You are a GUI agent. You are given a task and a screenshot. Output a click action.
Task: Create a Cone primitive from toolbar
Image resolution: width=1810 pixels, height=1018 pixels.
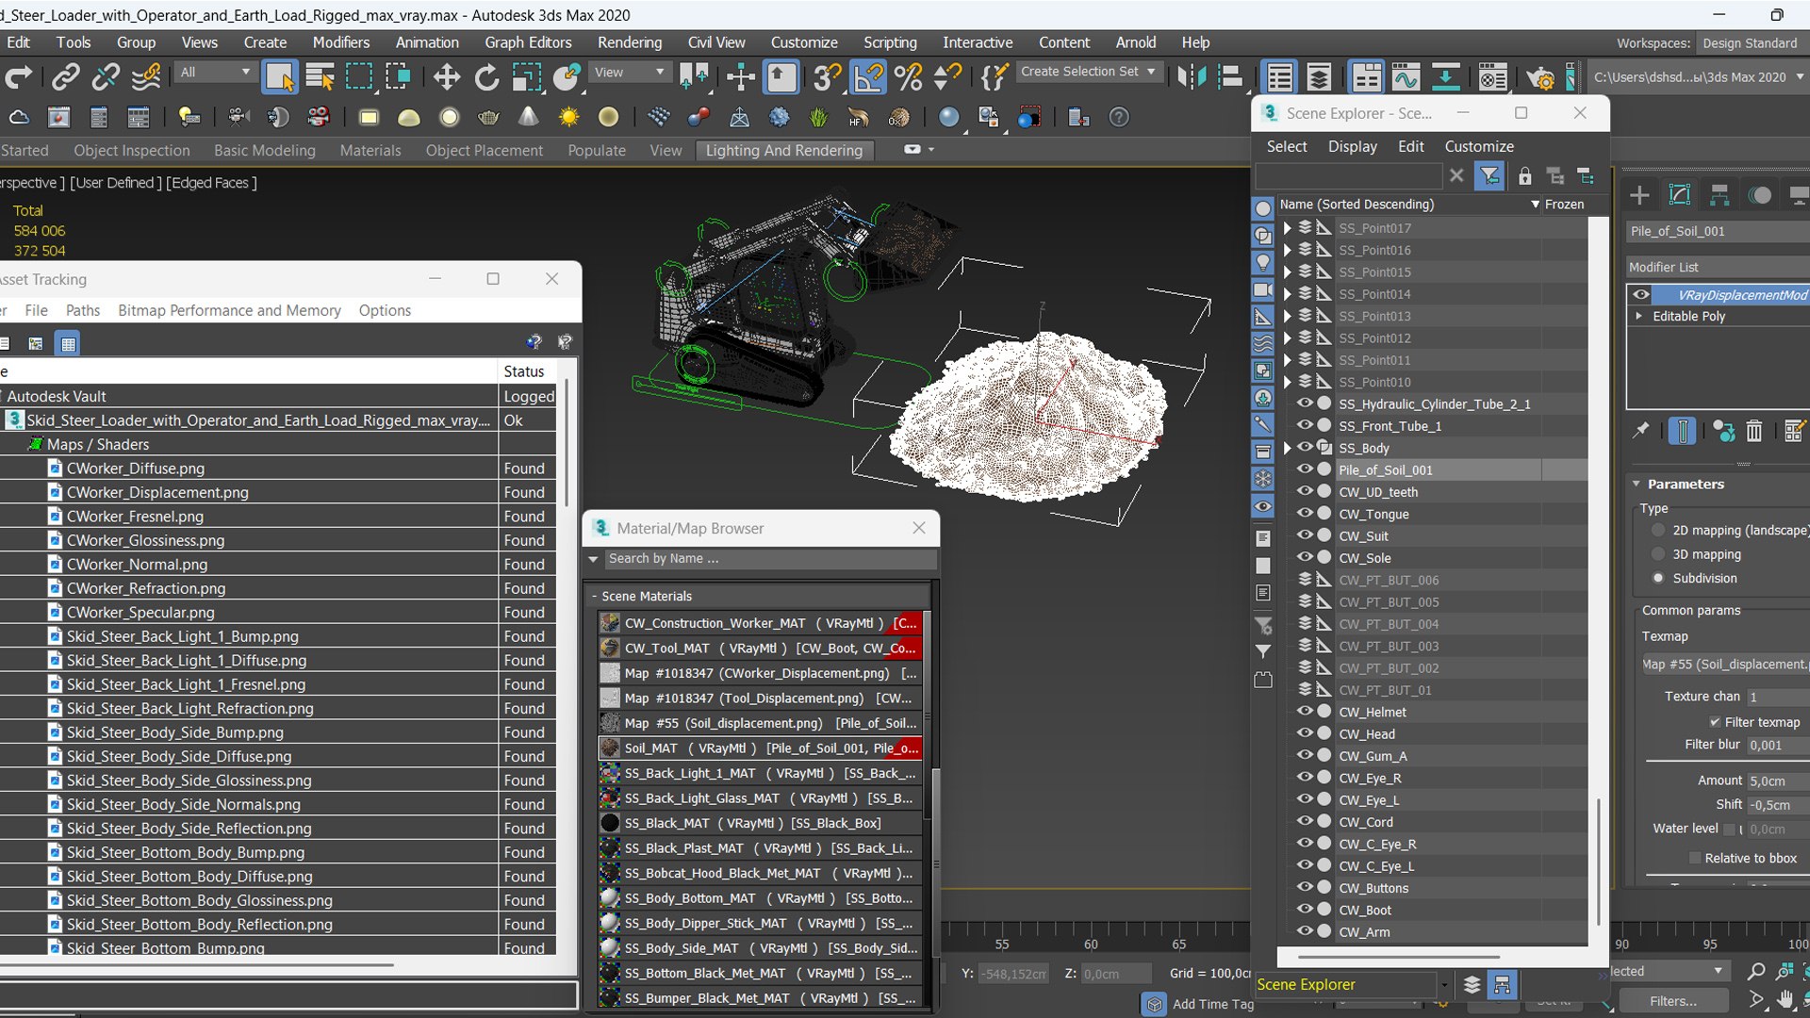[529, 117]
